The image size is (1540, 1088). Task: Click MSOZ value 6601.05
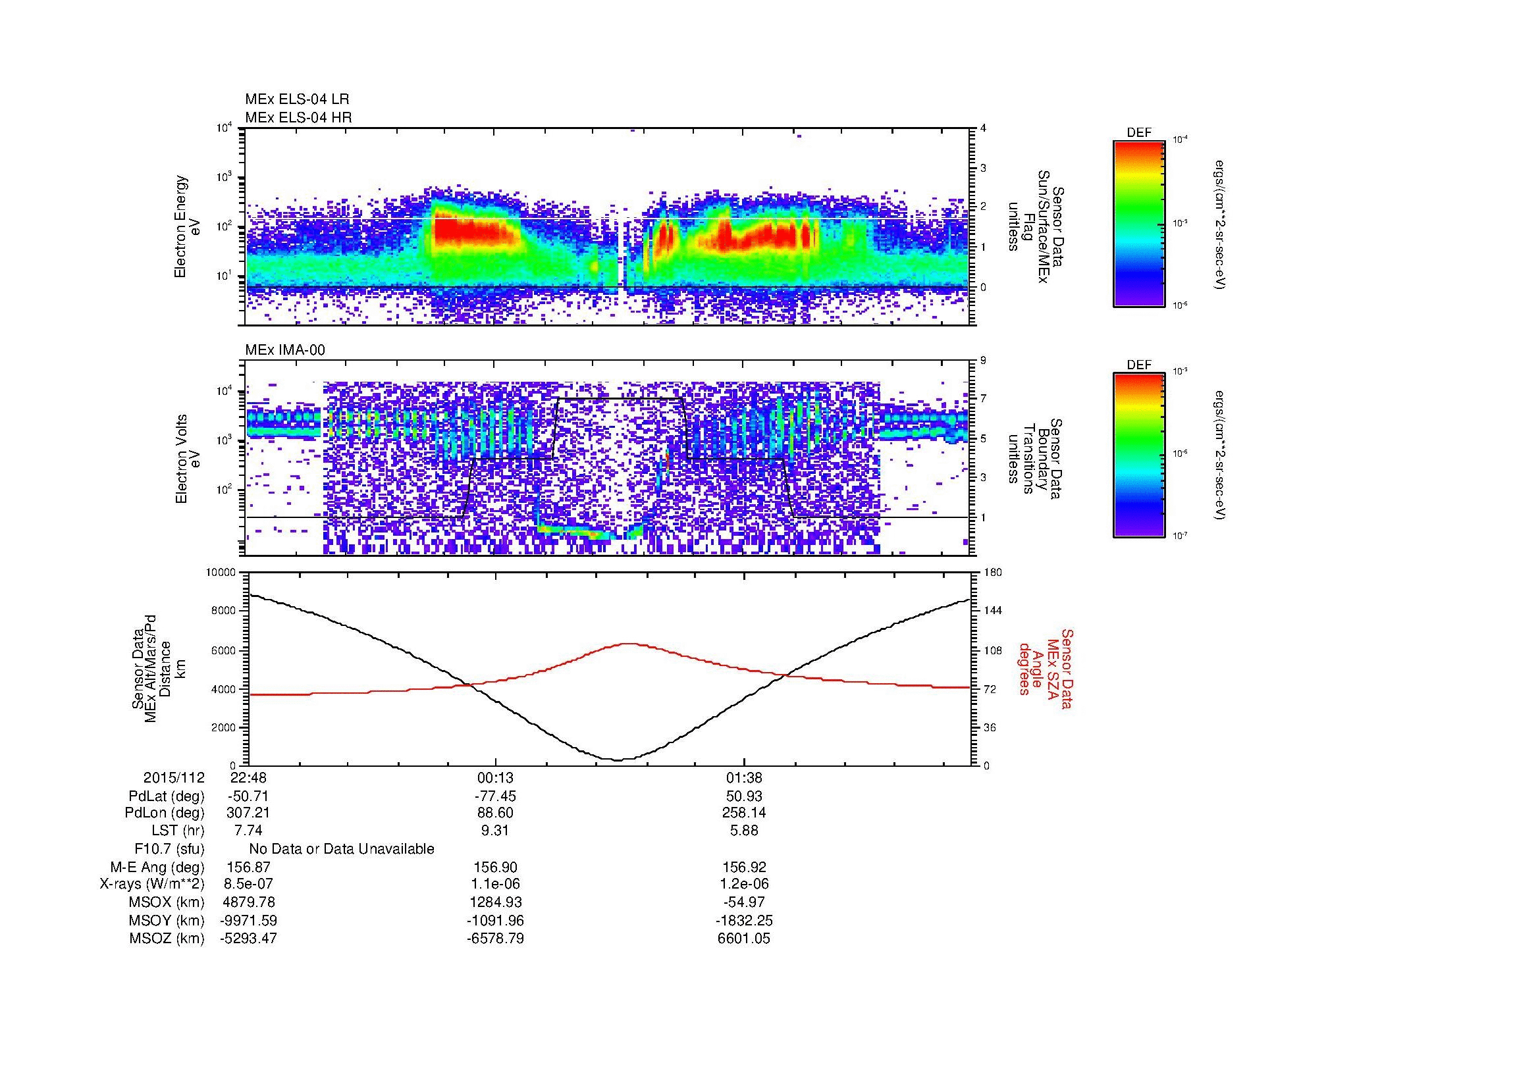coord(744,939)
